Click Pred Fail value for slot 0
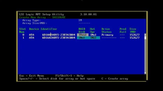This screenshot has width=163, height=91. point(122,35)
